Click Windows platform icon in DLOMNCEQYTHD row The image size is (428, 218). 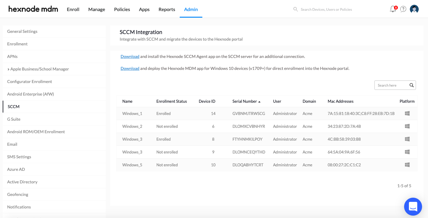(407, 152)
